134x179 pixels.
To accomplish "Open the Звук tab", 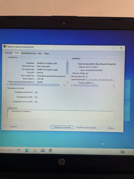I will pyautogui.click(x=40, y=53).
